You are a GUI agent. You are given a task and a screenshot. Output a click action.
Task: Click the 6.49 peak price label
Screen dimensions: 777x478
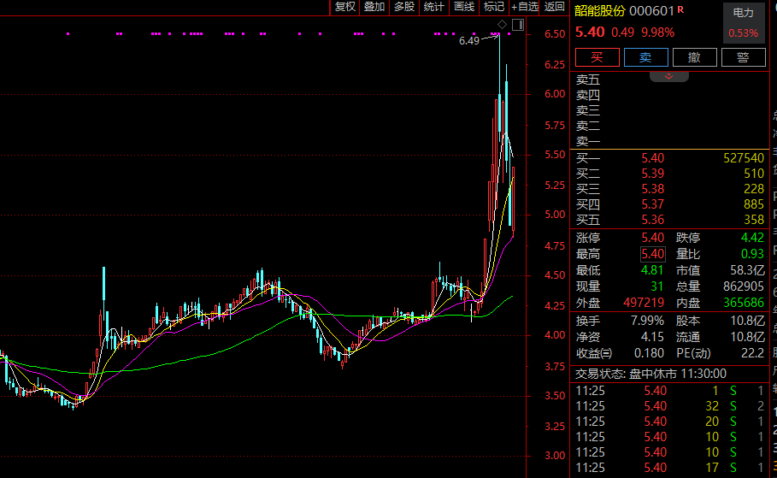tap(469, 40)
